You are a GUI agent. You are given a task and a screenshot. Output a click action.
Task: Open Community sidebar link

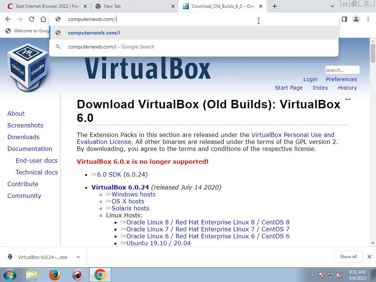24,196
